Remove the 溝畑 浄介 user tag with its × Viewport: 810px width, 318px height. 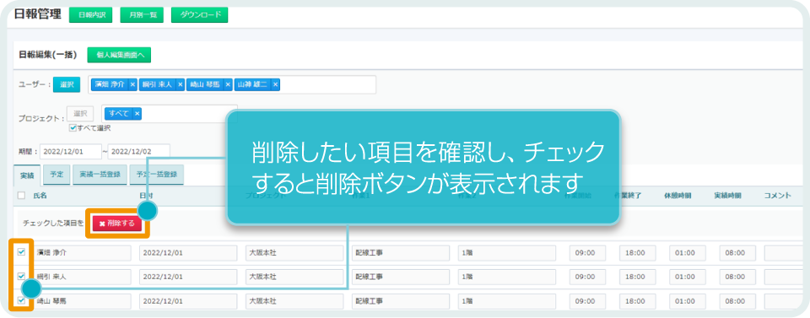[132, 84]
